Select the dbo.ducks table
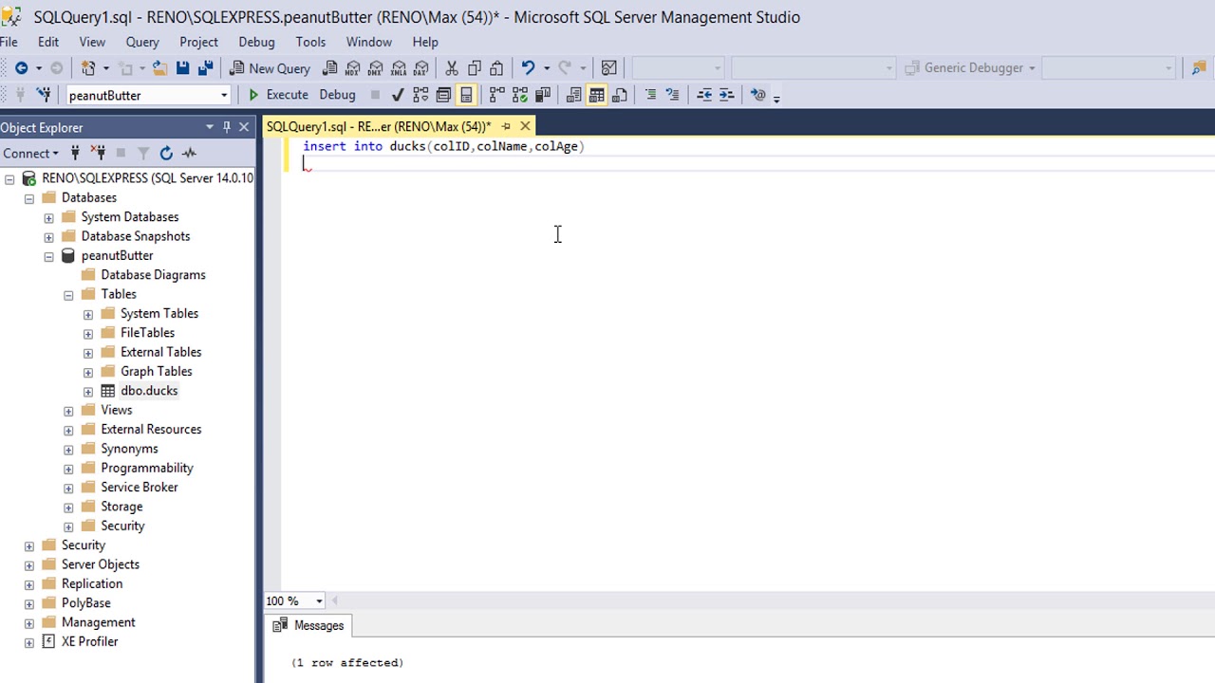This screenshot has width=1215, height=683. (149, 391)
